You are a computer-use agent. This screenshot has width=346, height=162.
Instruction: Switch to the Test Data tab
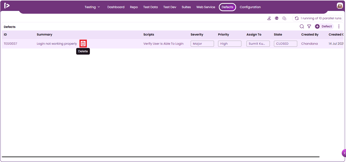[x=151, y=7]
